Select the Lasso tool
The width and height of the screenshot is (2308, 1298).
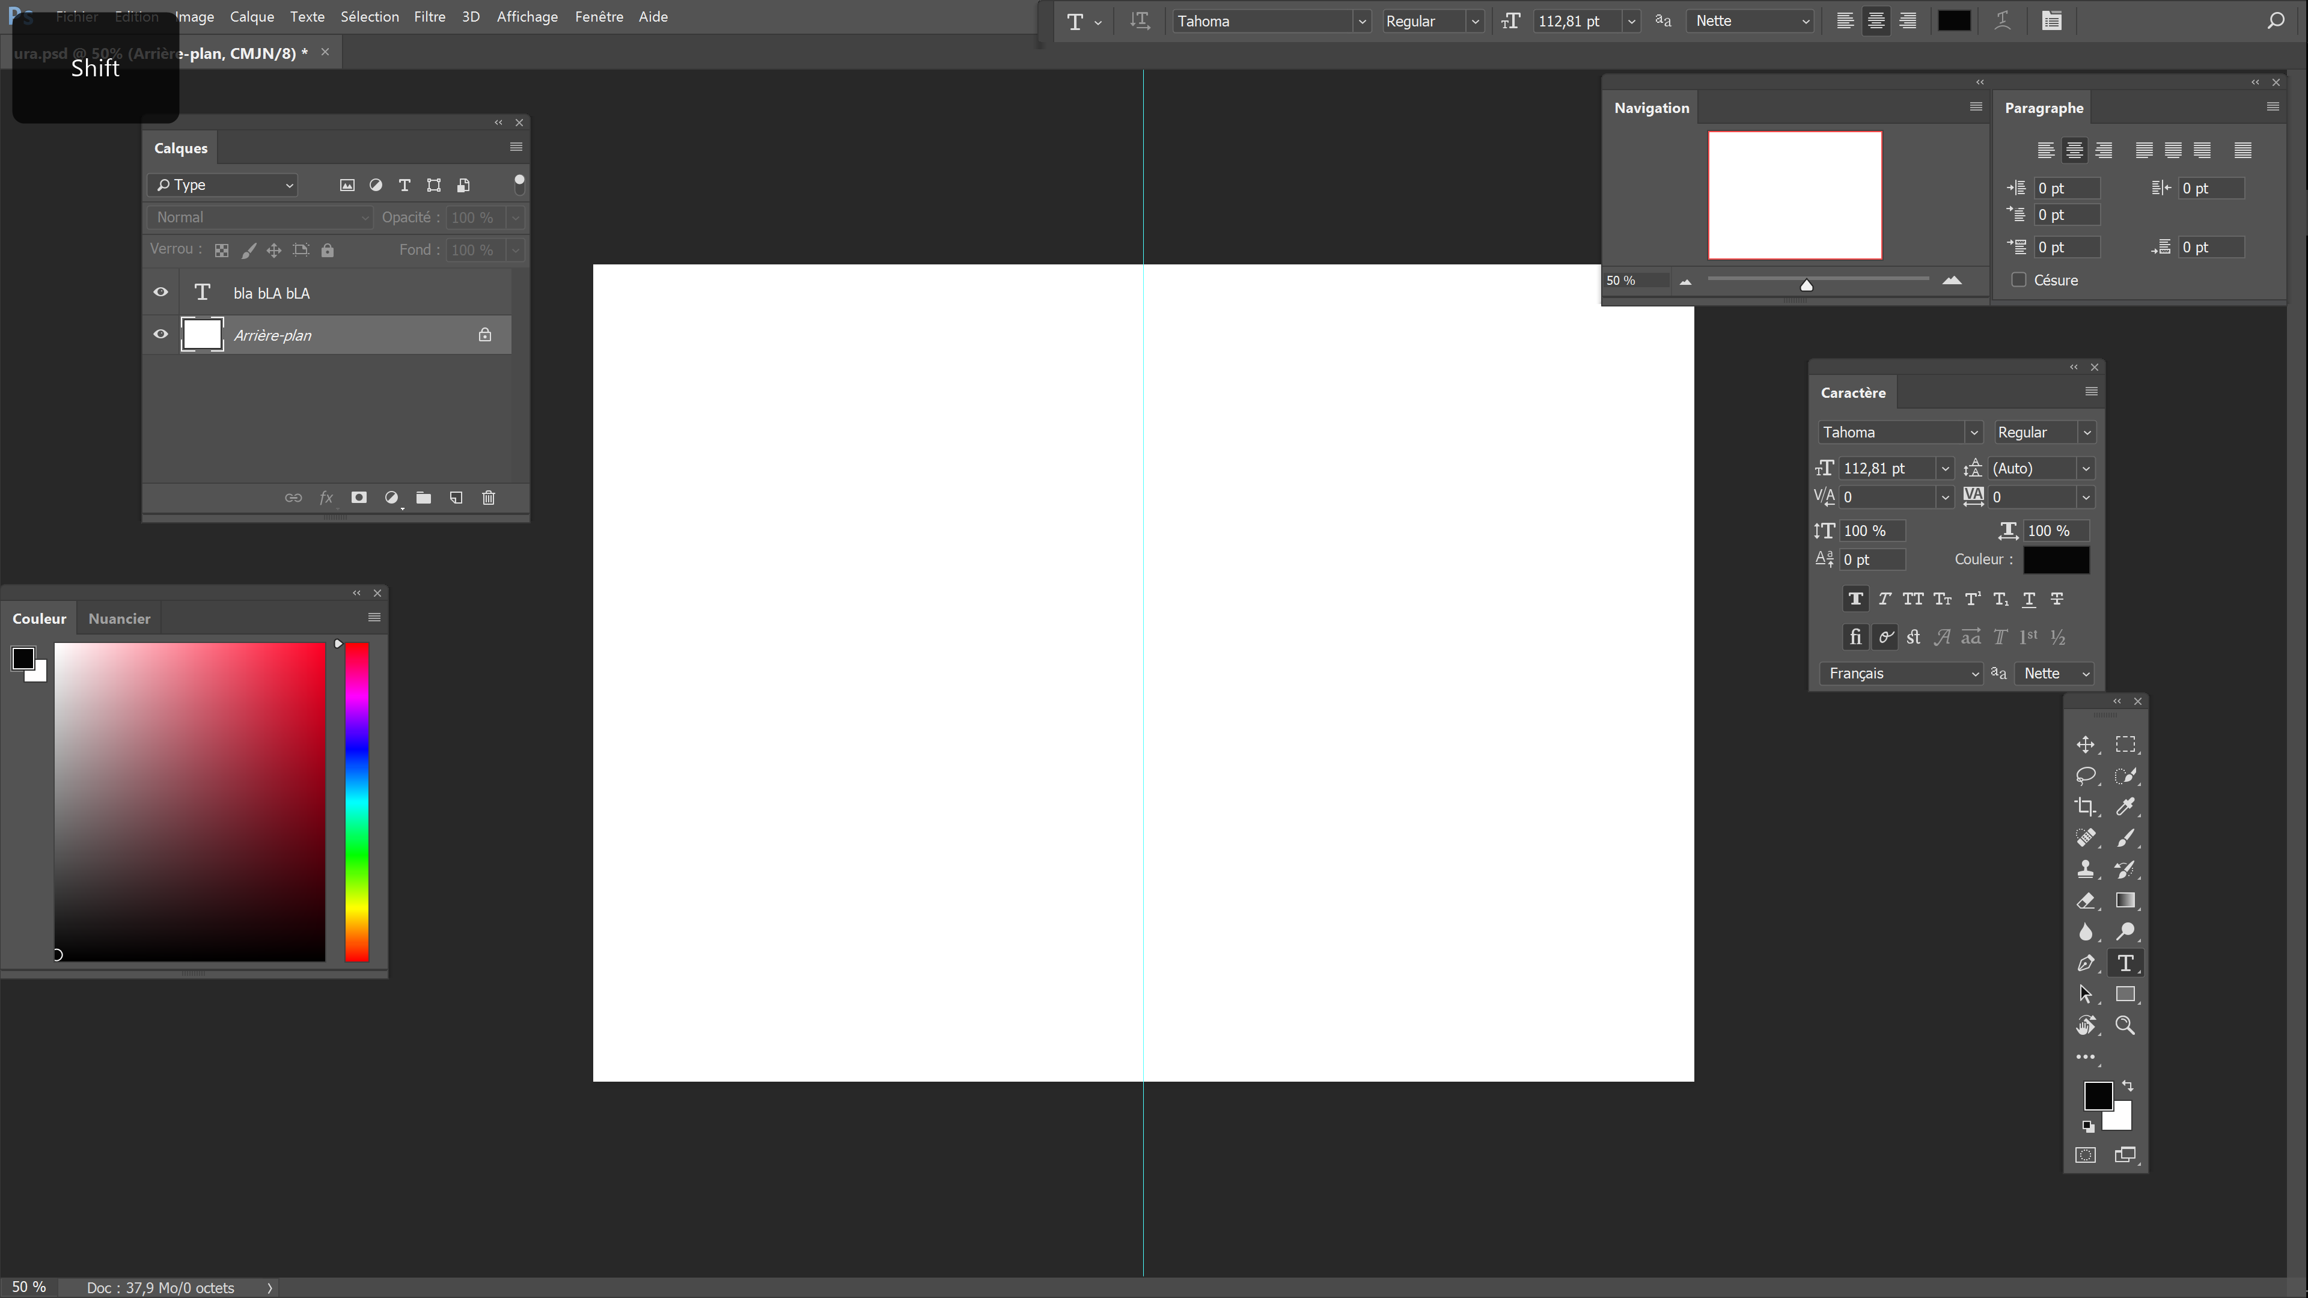tap(2085, 776)
